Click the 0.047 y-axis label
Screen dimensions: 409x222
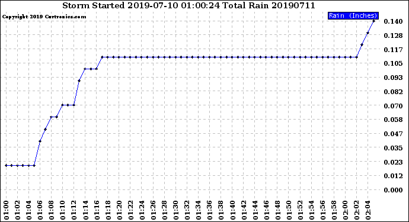point(393,134)
